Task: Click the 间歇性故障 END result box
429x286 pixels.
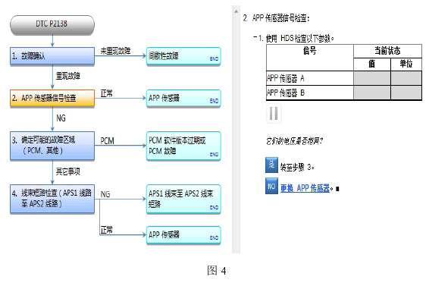Action: [x=183, y=56]
